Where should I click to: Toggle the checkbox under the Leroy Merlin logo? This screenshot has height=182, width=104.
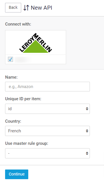[10, 59]
